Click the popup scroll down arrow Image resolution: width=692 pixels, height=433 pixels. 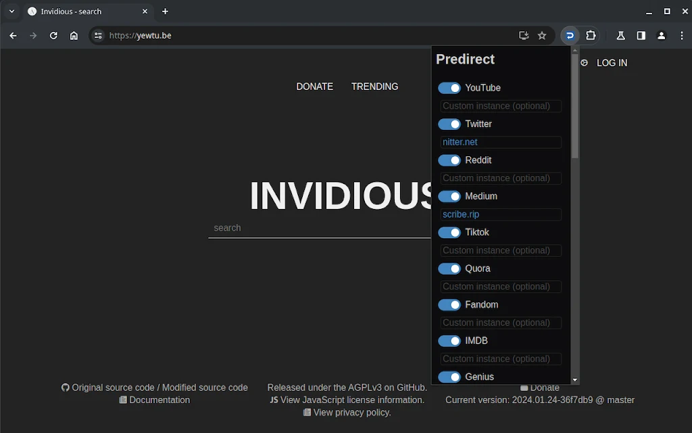[x=574, y=380]
